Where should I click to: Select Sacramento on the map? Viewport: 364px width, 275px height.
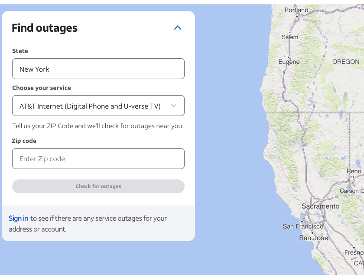click(320, 201)
